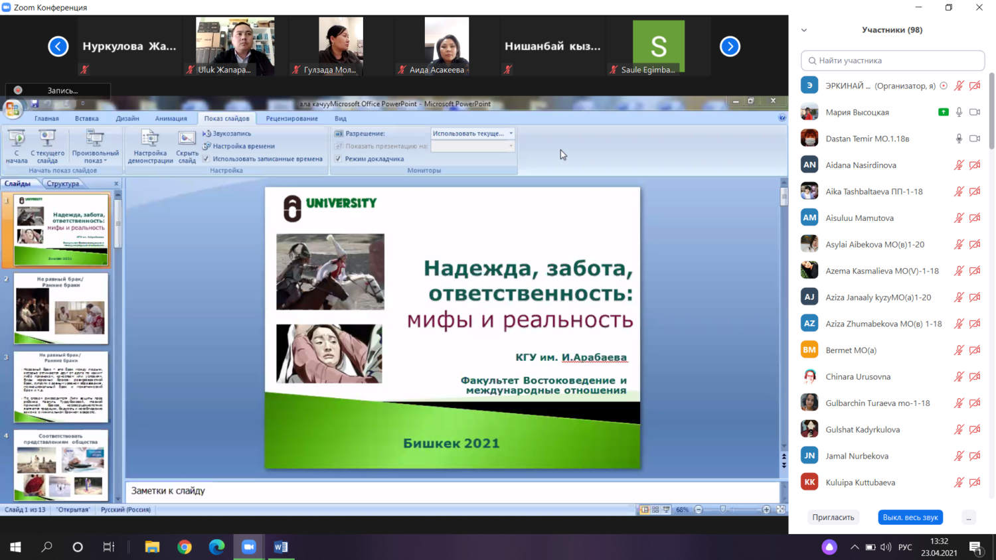Open Zoom from the Windows taskbar
Image resolution: width=996 pixels, height=560 pixels.
[x=249, y=547]
